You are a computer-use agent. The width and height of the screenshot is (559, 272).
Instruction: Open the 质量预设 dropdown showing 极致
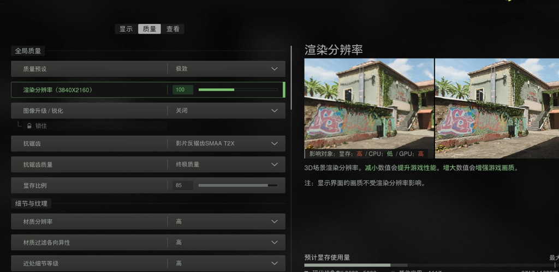click(274, 69)
